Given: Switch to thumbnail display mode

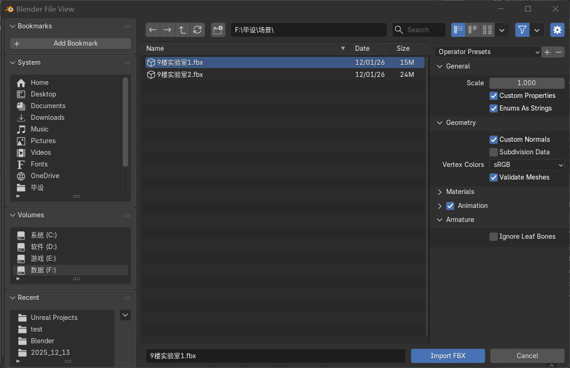Looking at the screenshot, I should pos(487,30).
